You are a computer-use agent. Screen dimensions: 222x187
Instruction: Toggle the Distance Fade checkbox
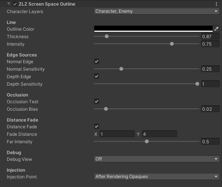coord(97,126)
